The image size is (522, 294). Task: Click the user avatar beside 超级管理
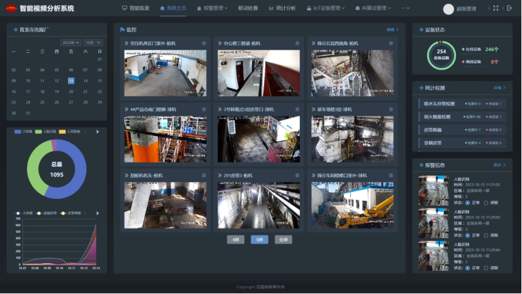[448, 9]
